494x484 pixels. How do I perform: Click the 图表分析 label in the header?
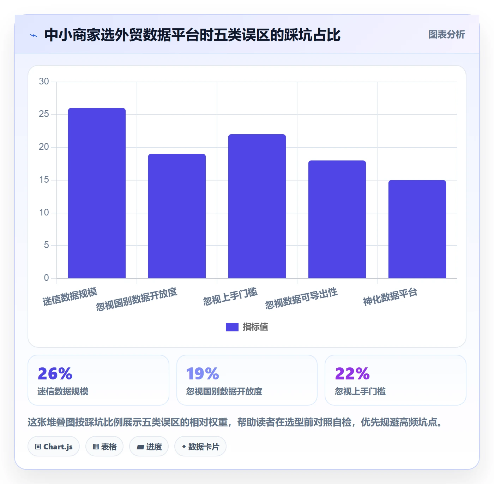[446, 35]
